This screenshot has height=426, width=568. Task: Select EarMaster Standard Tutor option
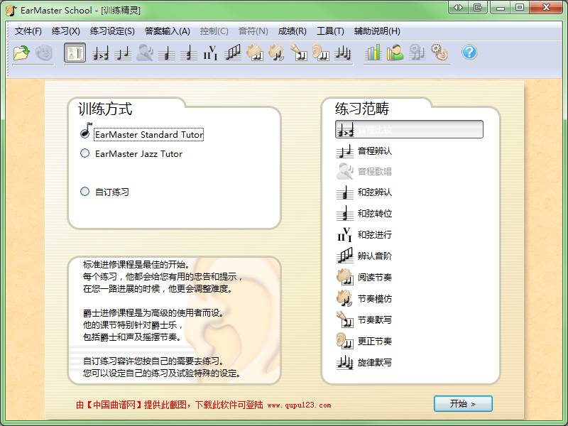pos(148,134)
